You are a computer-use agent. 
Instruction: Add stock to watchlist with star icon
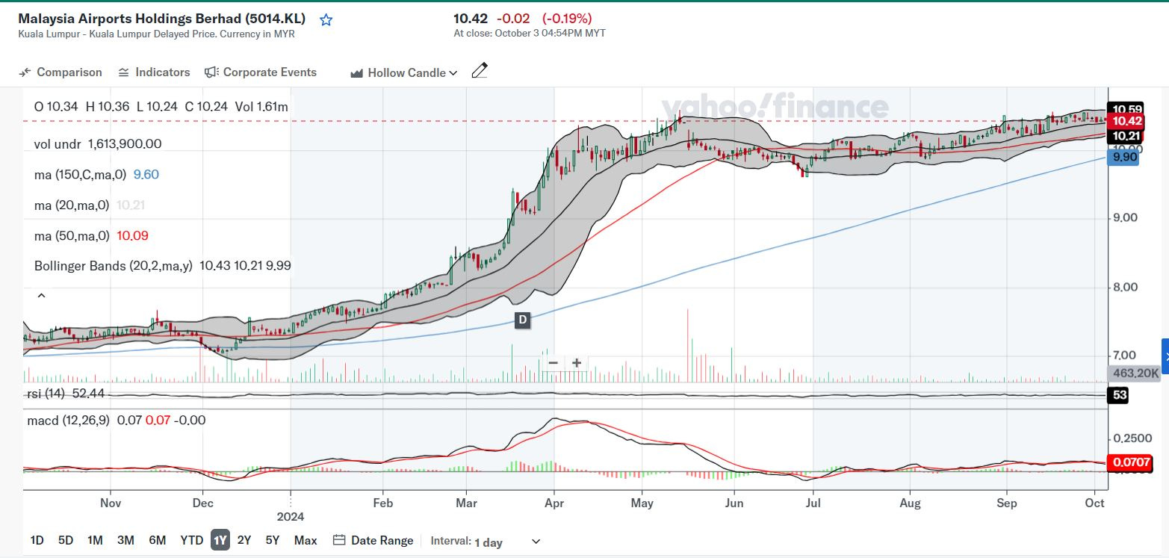[x=326, y=20]
